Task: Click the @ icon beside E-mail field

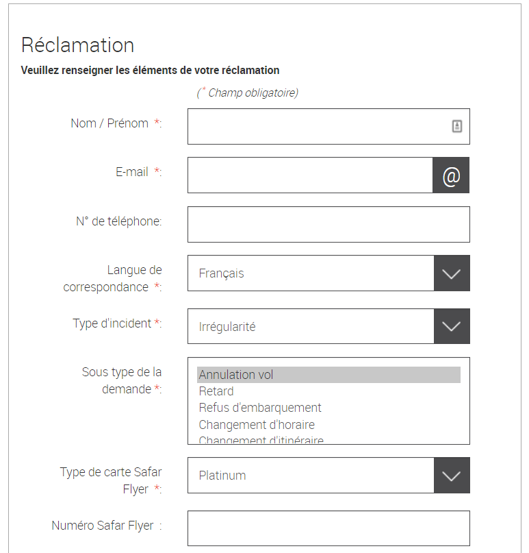Action: point(451,175)
